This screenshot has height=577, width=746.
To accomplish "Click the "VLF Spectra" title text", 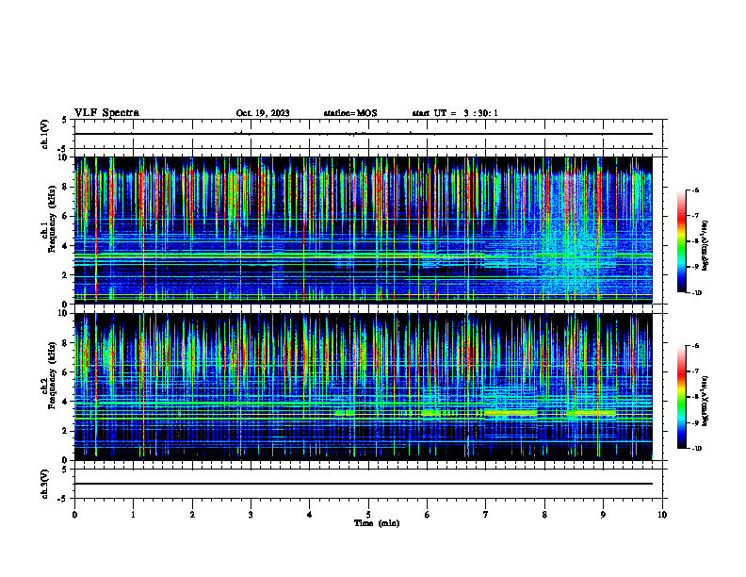I will (106, 113).
